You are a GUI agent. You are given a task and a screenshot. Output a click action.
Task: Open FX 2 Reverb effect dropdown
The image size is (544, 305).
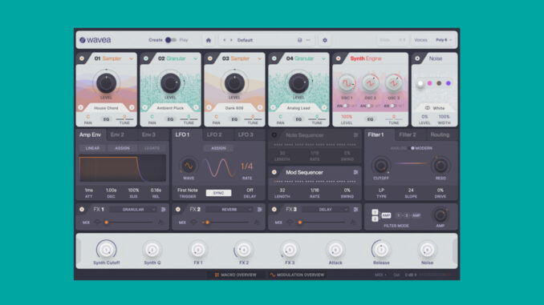[x=229, y=210]
